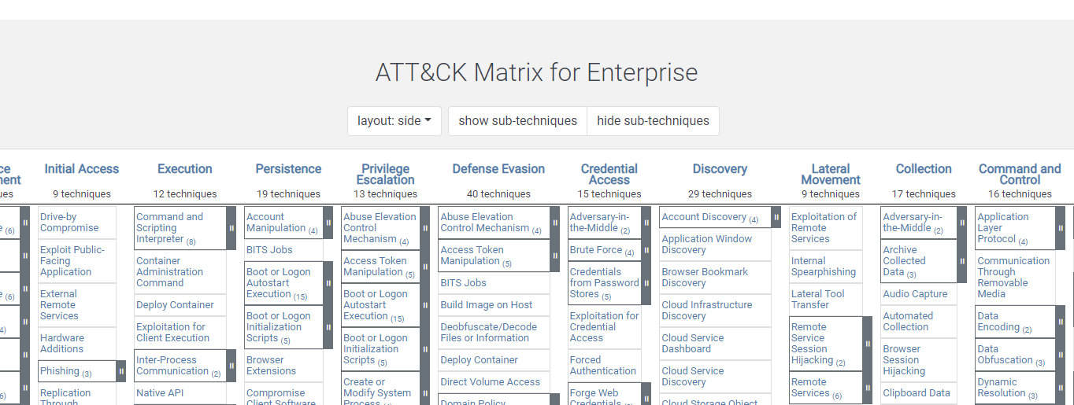The height and width of the screenshot is (405, 1074).
Task: Open External Remote Services technique
Action: [59, 305]
